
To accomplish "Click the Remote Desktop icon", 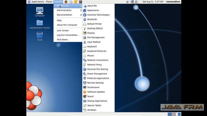I will click(85, 83).
